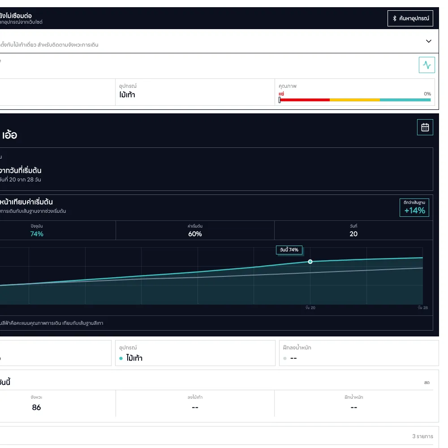Expand the cane setup section chevron
448x448 pixels.
pyautogui.click(x=429, y=41)
